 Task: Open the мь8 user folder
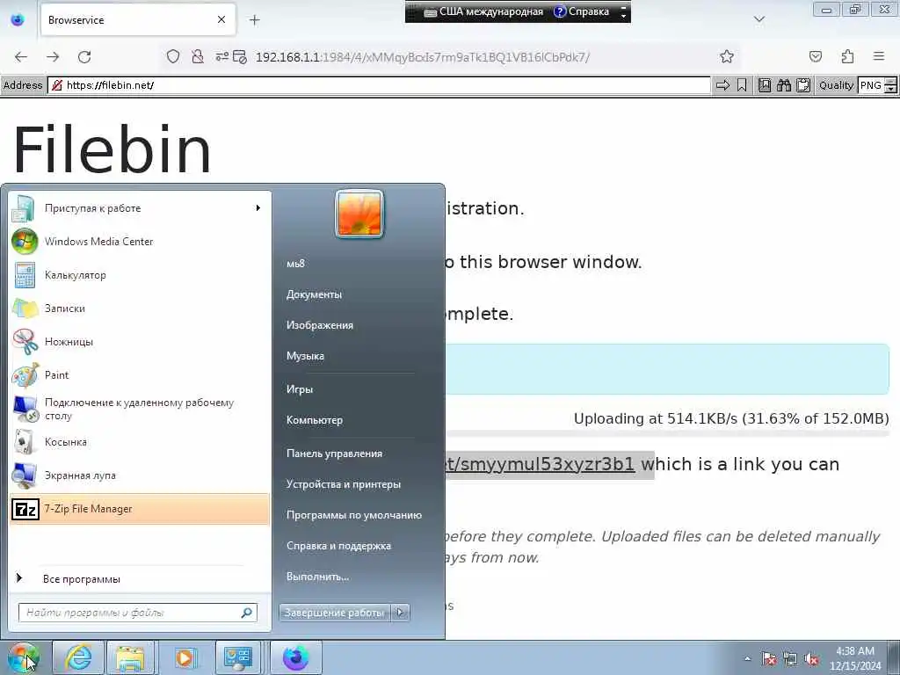[x=295, y=264]
